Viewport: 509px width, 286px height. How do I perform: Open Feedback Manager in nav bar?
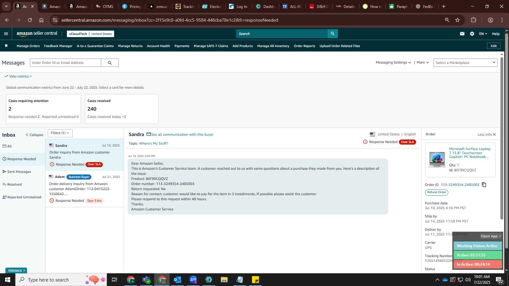[x=58, y=46]
